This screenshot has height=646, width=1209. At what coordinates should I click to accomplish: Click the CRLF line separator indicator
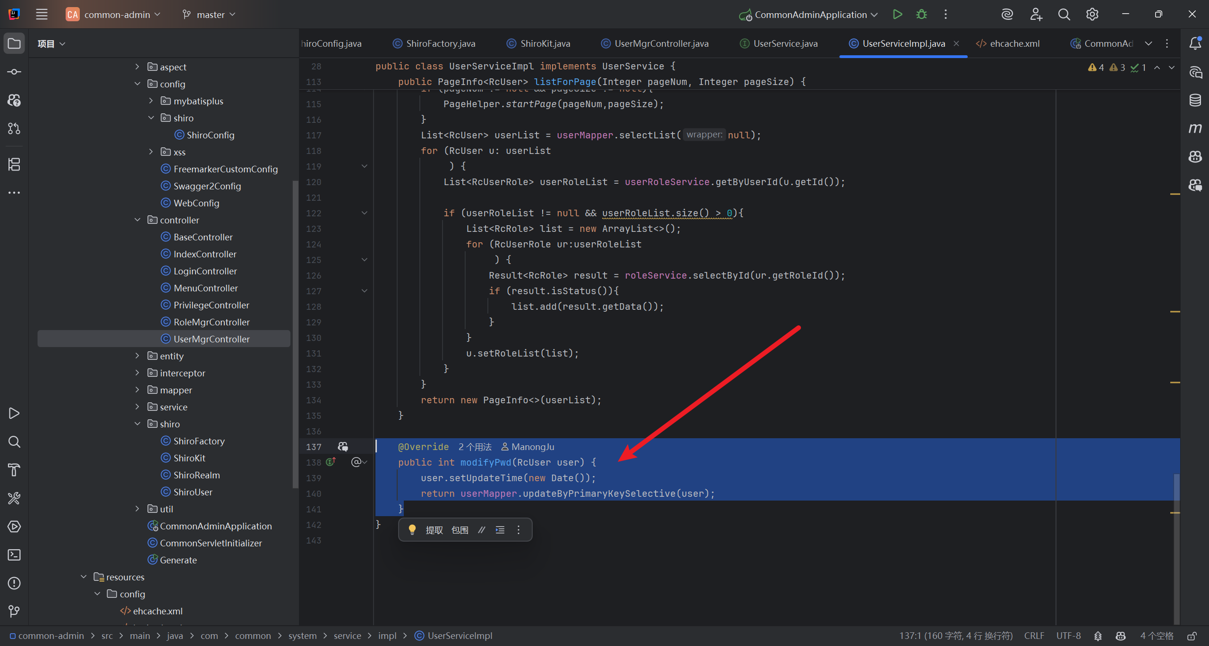tap(1034, 636)
